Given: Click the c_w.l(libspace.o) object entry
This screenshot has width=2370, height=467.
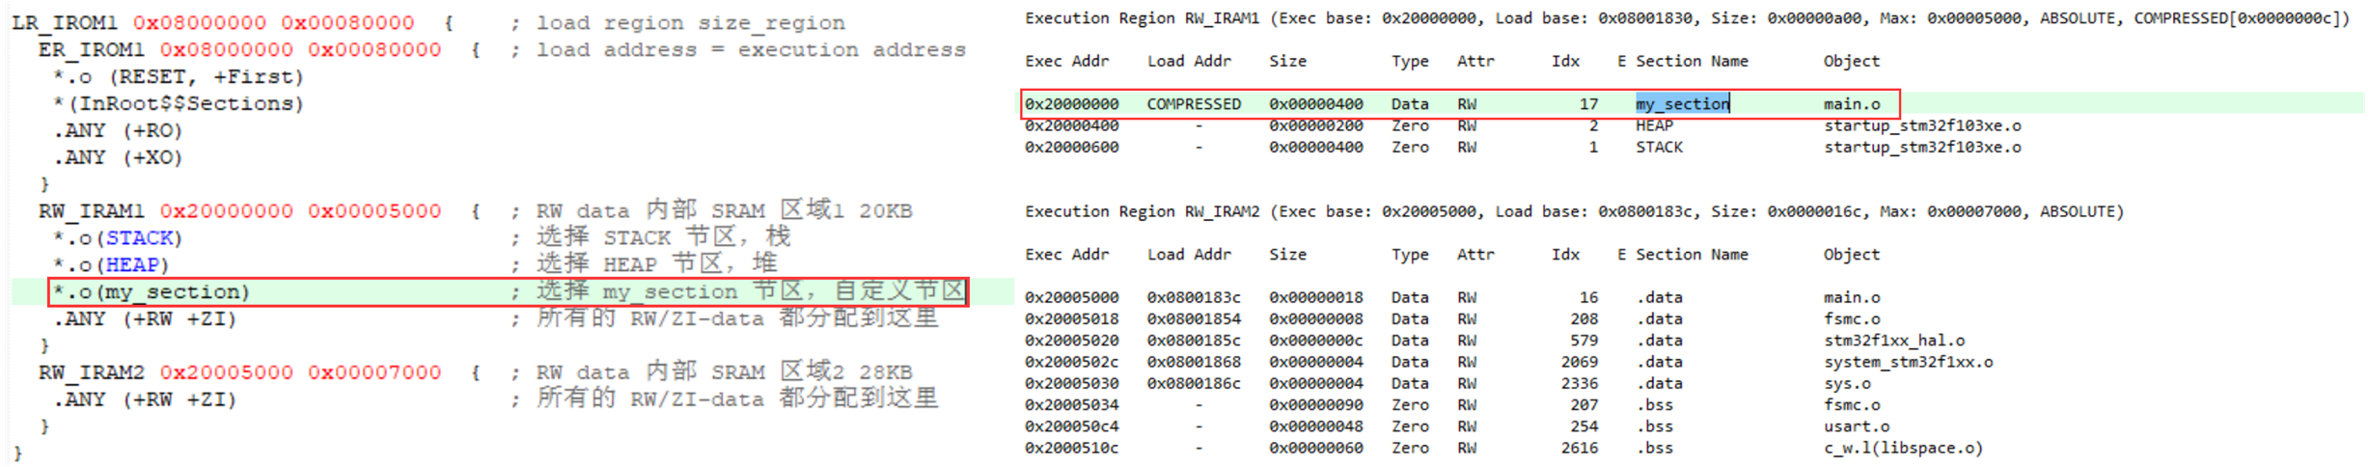Looking at the screenshot, I should (x=1903, y=448).
